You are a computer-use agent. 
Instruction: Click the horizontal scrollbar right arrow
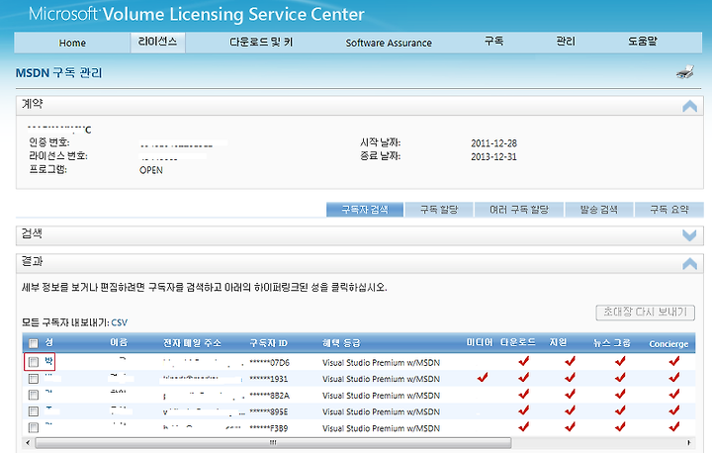click(x=689, y=442)
